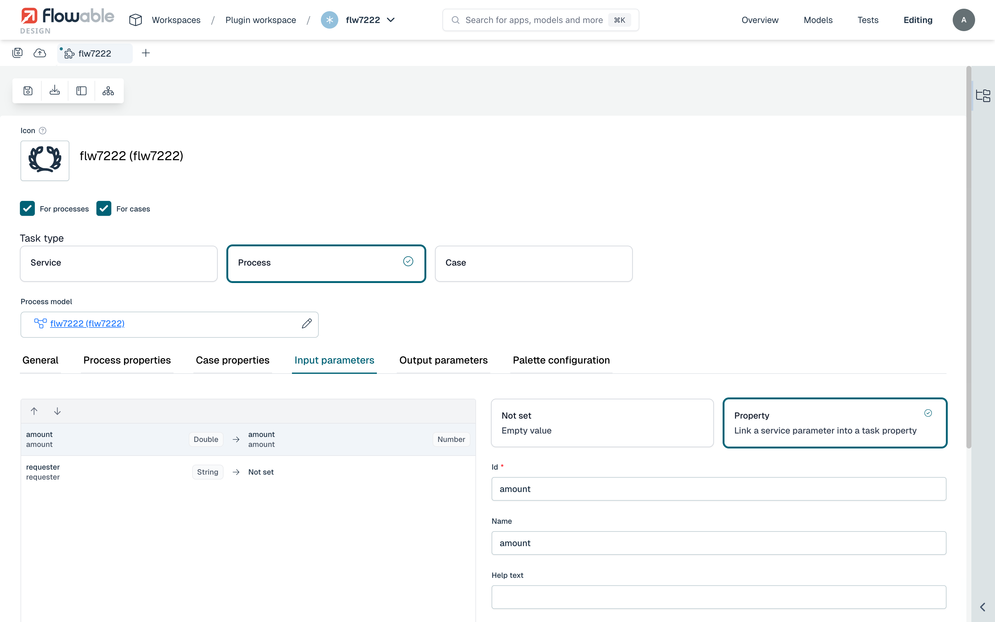Click the String type badge
This screenshot has width=995, height=622.
[x=208, y=472]
